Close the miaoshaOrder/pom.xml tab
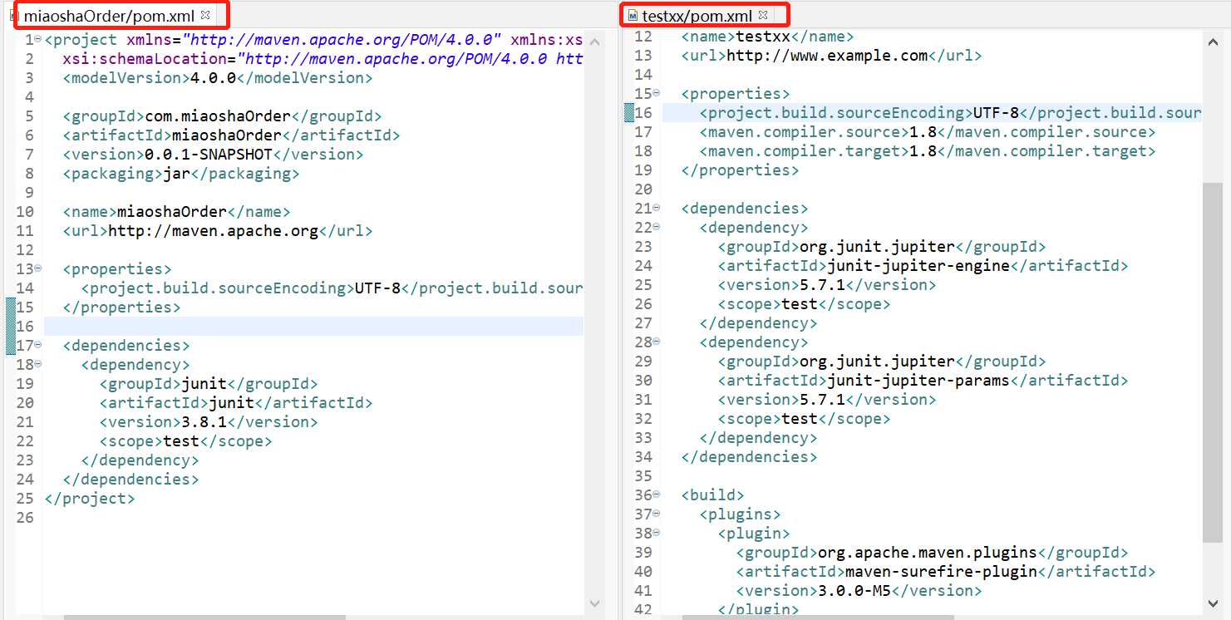Viewport: 1231px width, 620px height. pyautogui.click(x=205, y=15)
